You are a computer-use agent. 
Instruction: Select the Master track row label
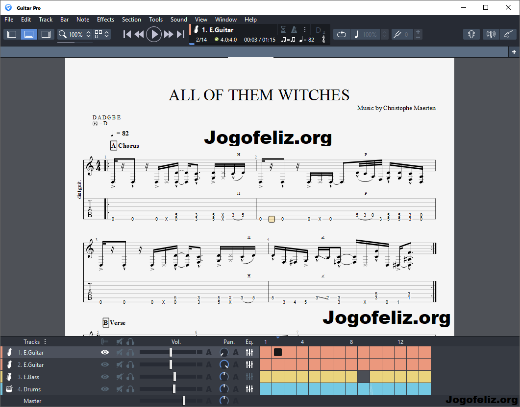(x=32, y=401)
